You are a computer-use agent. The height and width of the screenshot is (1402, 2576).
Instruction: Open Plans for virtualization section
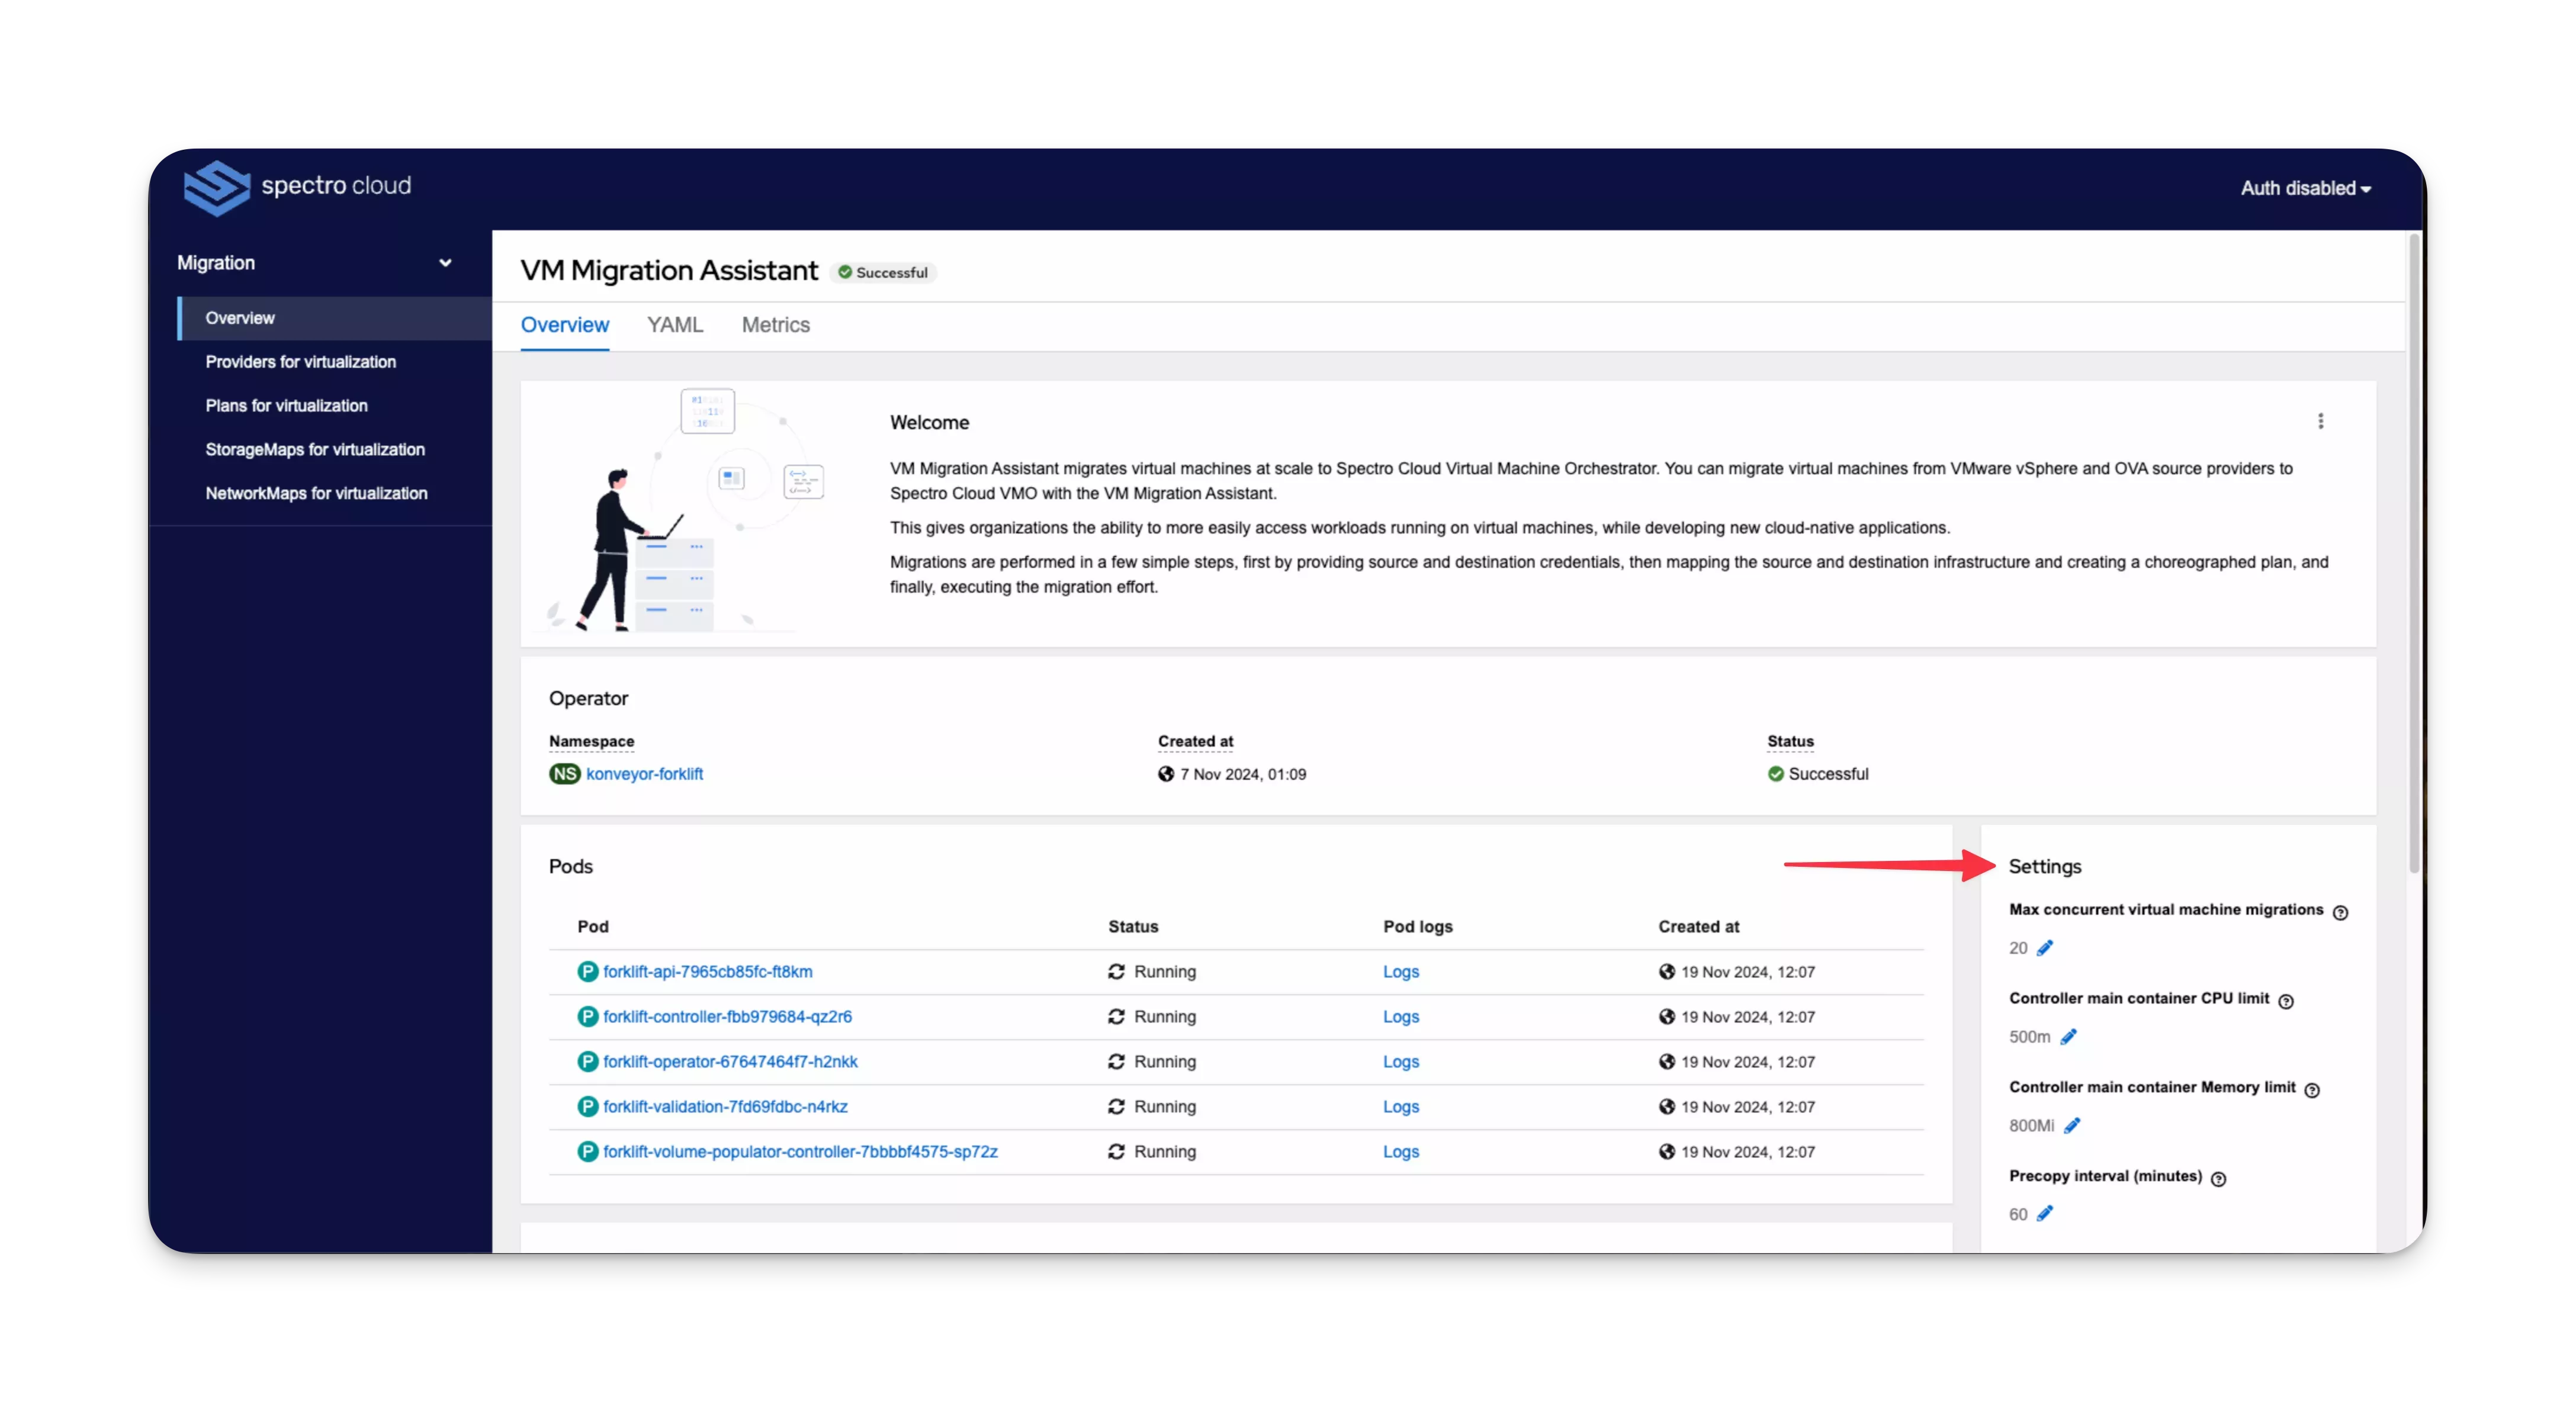tap(287, 404)
